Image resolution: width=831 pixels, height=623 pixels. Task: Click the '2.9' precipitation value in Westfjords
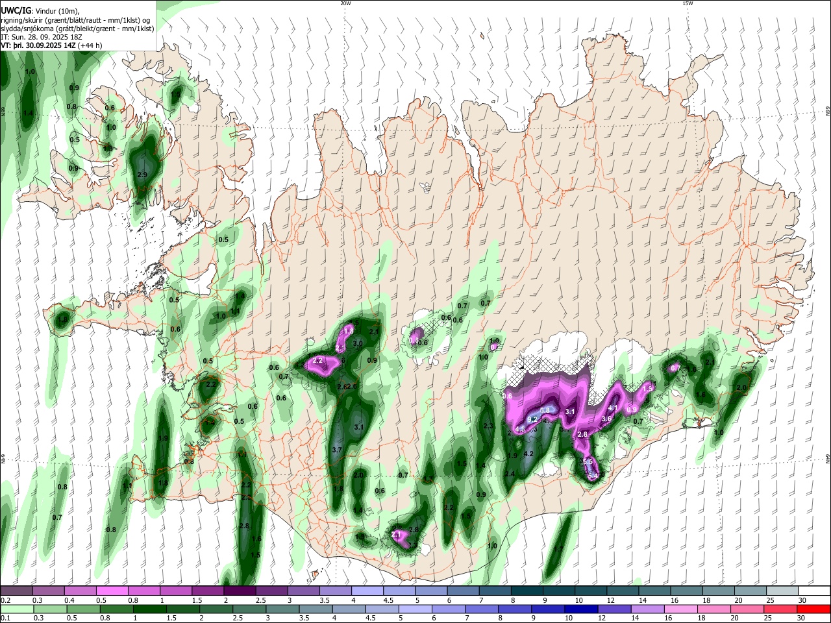(143, 175)
